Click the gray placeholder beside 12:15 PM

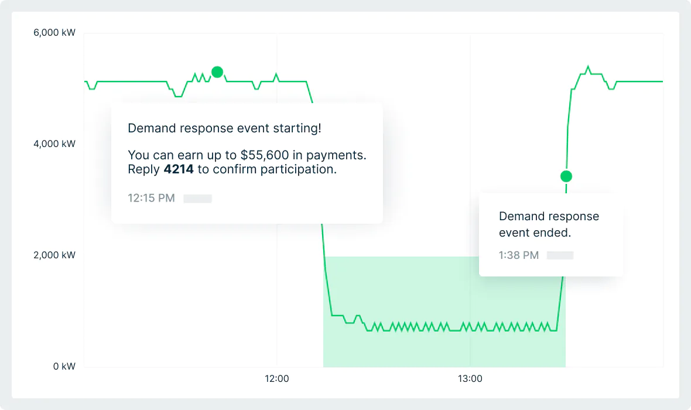(x=197, y=199)
